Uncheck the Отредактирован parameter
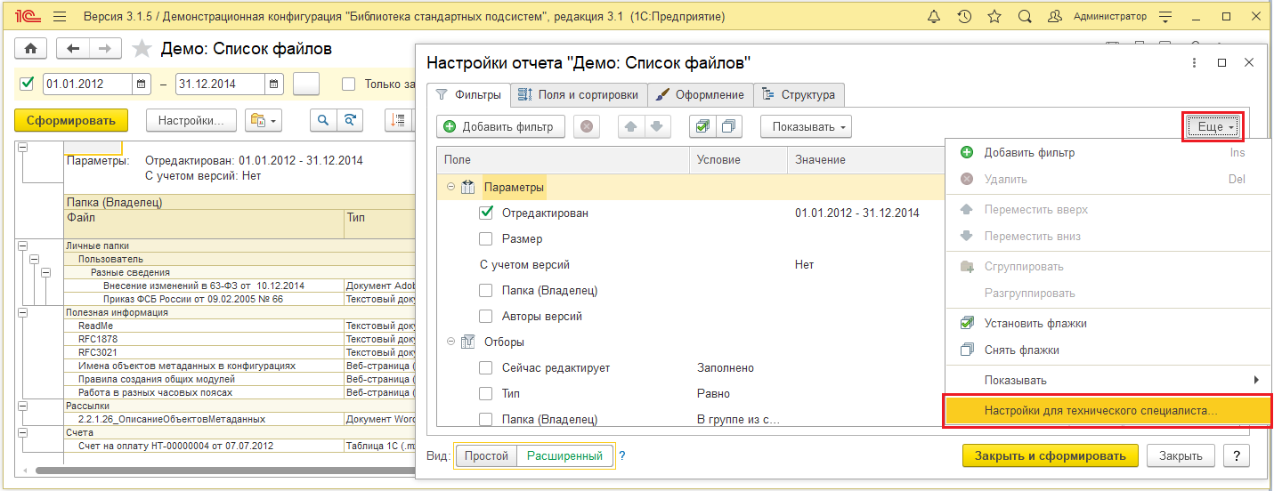 point(486,213)
